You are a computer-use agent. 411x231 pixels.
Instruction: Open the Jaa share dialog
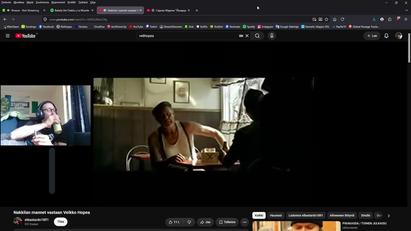tap(205, 222)
